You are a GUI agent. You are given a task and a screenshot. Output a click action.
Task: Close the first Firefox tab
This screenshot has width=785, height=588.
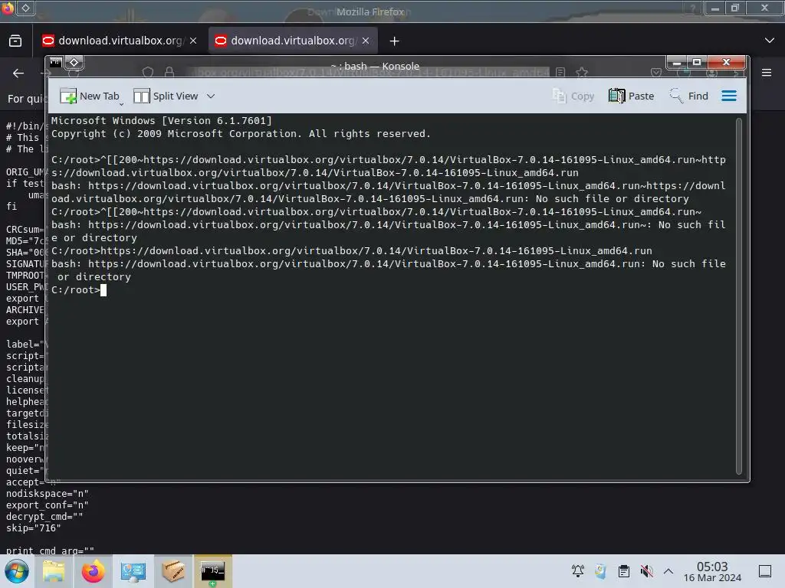[193, 41]
